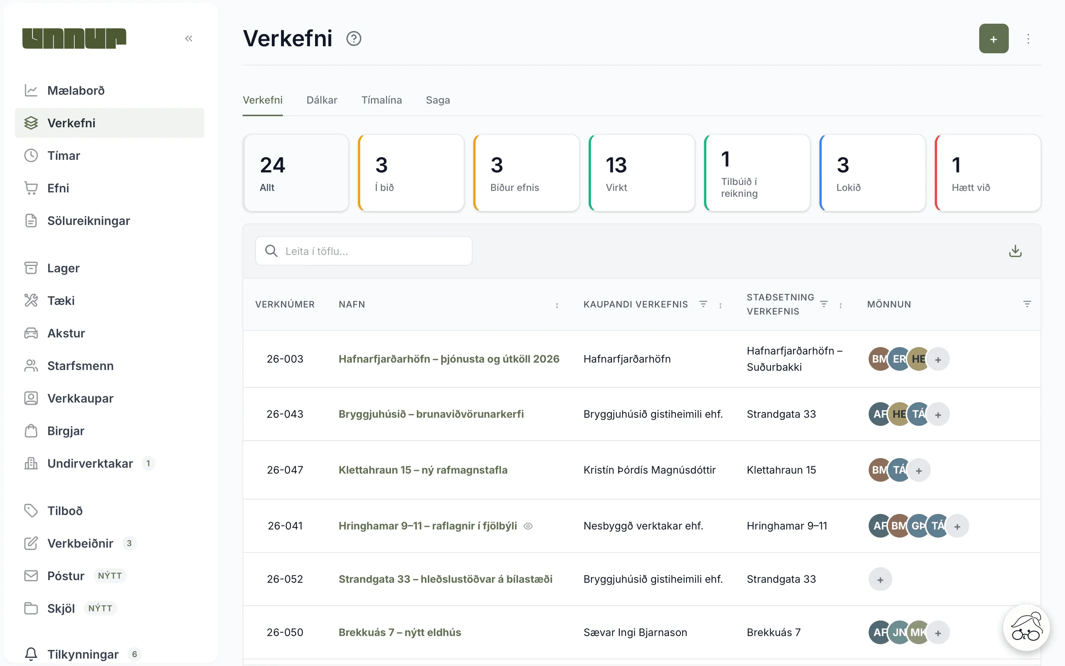The image size is (1065, 666).
Task: Open Verkbeiðnir in the sidebar
Action: tap(109, 543)
